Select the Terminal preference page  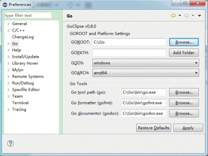[20, 103]
